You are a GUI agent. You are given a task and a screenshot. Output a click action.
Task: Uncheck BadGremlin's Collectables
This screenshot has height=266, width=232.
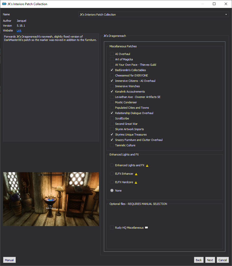tap(112, 70)
